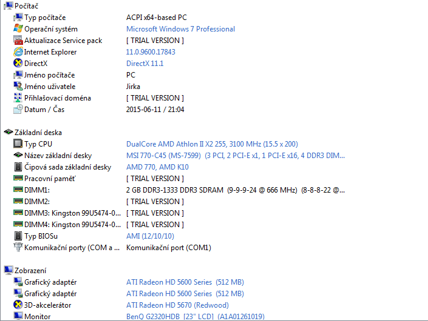Open the DualCore AMD Athlon II X2 255 link
Screen dimensions: 428x321
212,144
